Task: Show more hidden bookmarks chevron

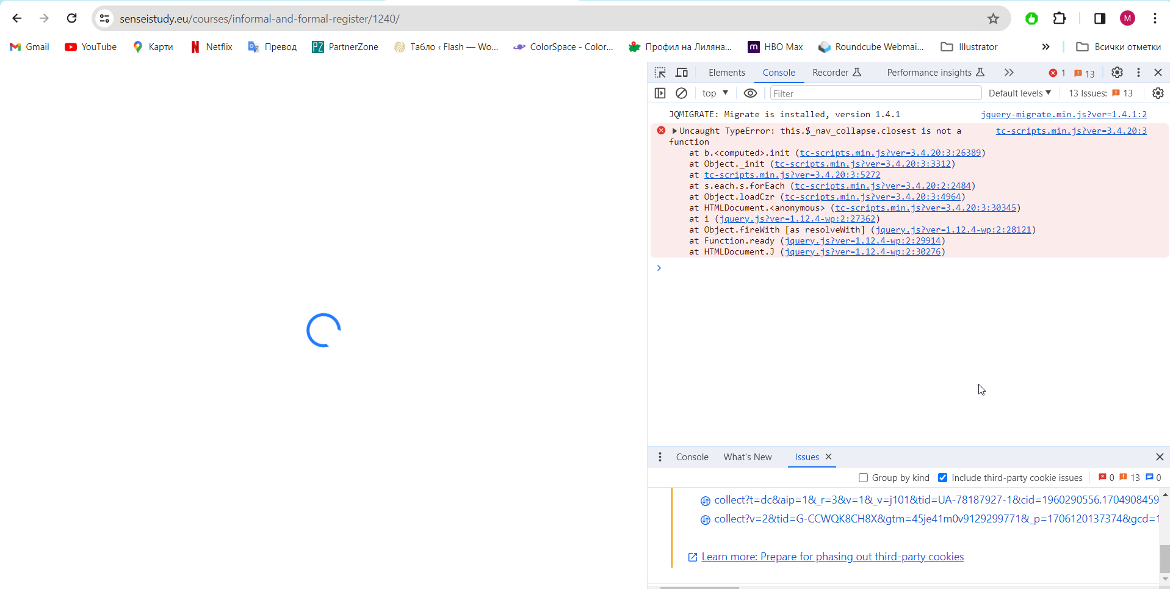Action: (x=1045, y=47)
